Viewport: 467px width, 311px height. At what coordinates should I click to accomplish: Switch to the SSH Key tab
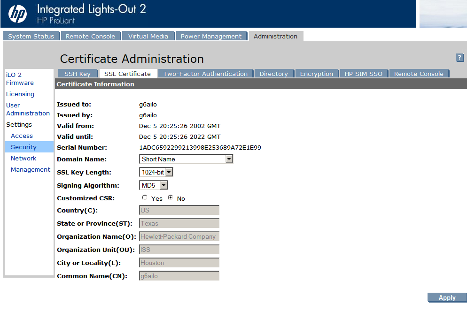click(x=78, y=74)
